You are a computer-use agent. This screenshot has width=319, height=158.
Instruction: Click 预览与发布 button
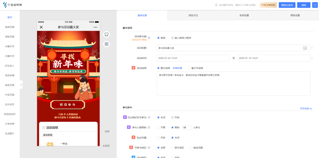(287, 5)
